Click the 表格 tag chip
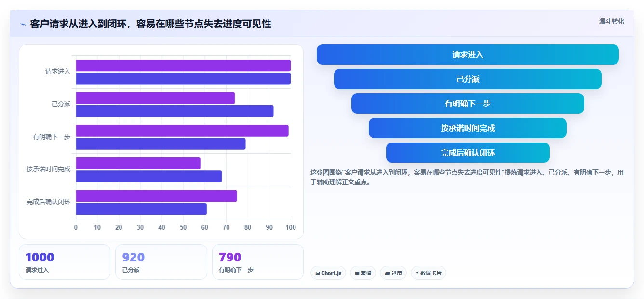Image resolution: width=644 pixels, height=299 pixels. (x=363, y=273)
